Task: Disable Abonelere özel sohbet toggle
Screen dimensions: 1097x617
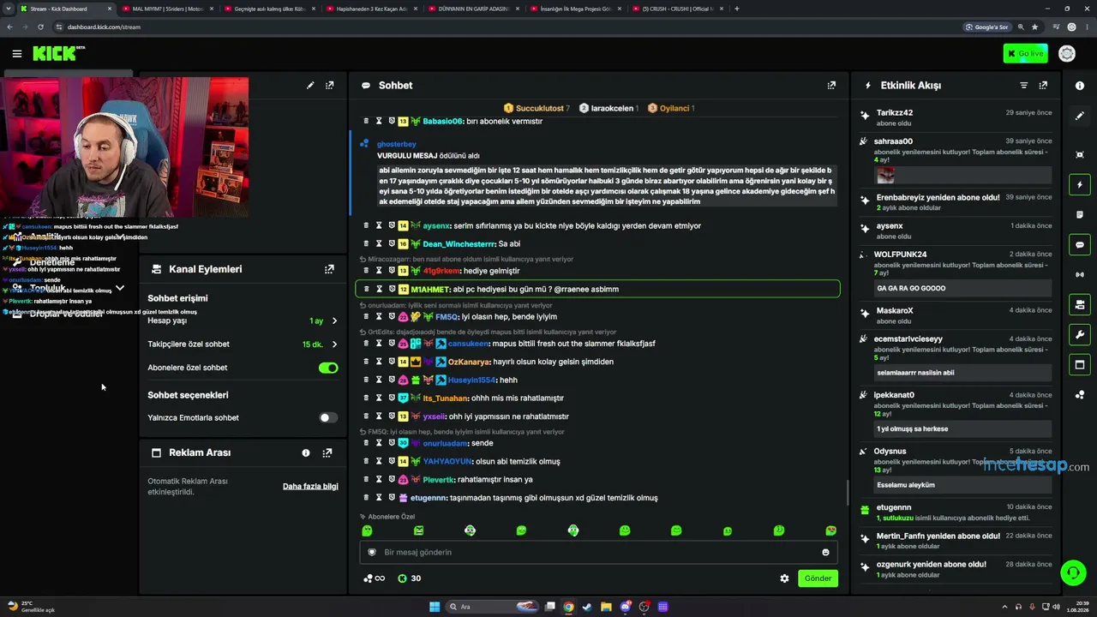Action: point(328,368)
